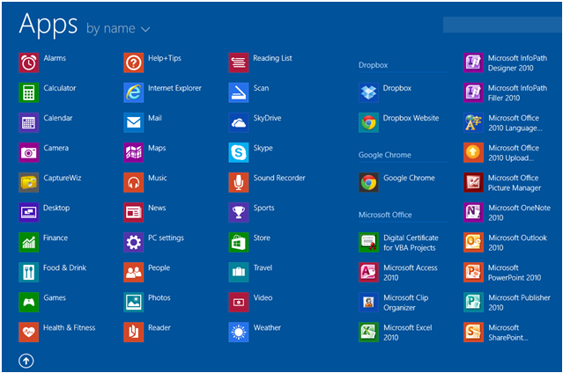
Task: Launch the Dropbox app icon
Action: tap(368, 92)
